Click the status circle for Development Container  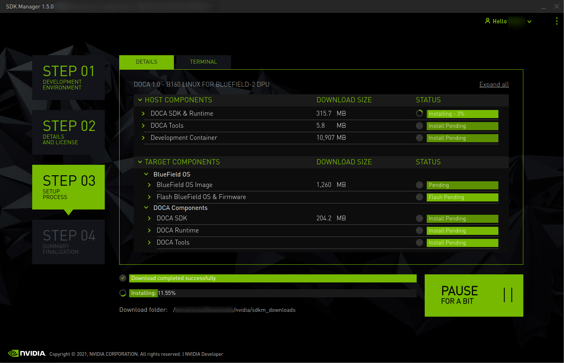tap(419, 138)
